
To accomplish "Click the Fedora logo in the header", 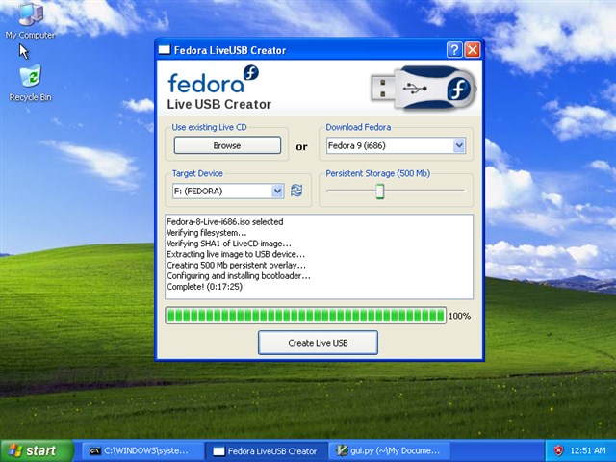I will pyautogui.click(x=214, y=79).
